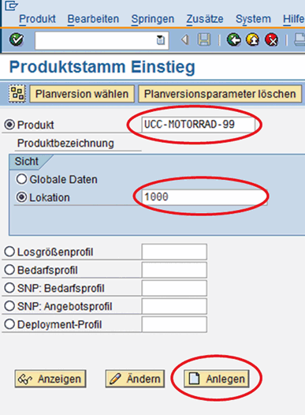Click the green Back arrow icon

click(233, 40)
